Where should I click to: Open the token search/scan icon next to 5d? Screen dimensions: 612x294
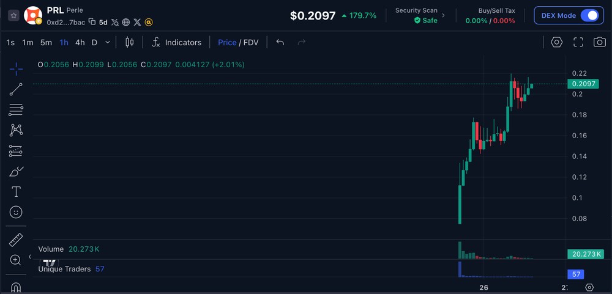(115, 22)
